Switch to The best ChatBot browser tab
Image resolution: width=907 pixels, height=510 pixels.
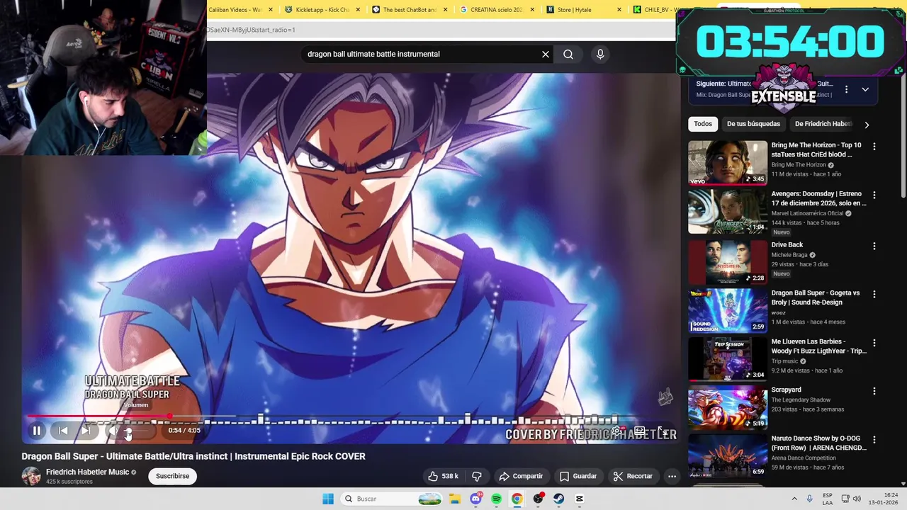(410, 10)
